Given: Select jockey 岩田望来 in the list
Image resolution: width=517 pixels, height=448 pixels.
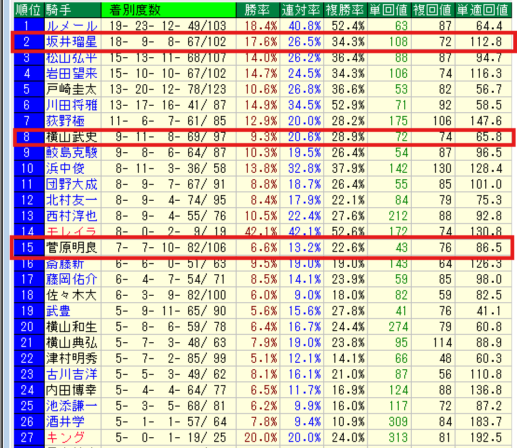Looking at the screenshot, I should click(x=71, y=74).
